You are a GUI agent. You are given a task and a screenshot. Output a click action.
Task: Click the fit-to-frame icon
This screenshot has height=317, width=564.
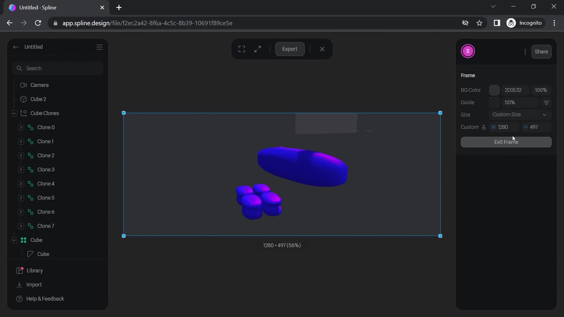(241, 49)
